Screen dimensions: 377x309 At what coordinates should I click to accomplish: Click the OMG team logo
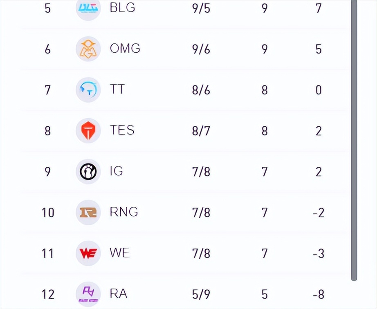pos(88,49)
